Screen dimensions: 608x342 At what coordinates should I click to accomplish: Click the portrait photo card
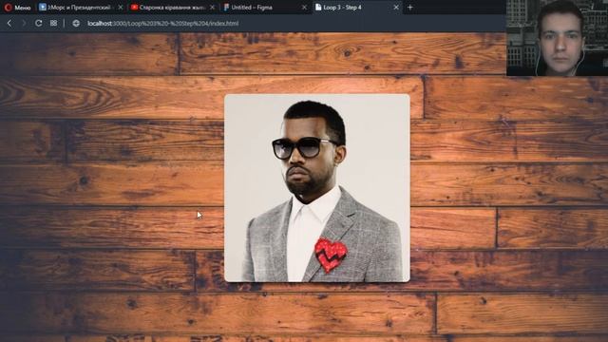pyautogui.click(x=317, y=188)
